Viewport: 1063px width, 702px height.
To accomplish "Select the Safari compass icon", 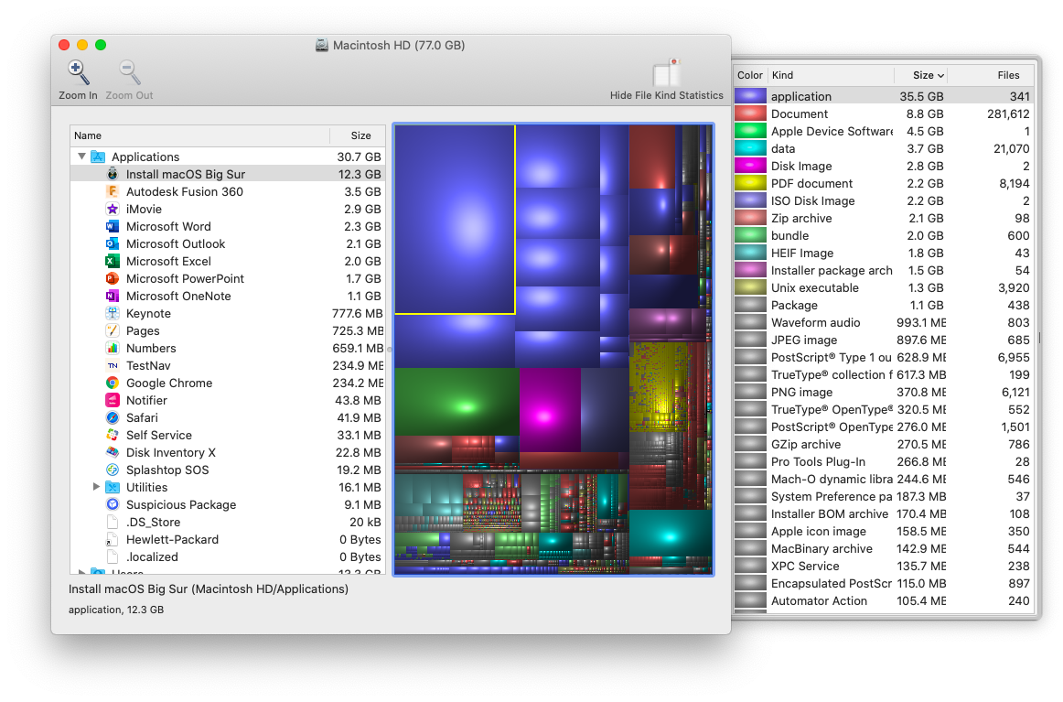I will 113,418.
